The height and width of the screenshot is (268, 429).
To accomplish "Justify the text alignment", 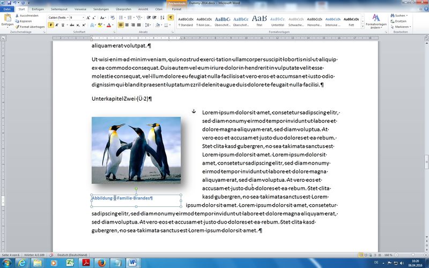I will (x=139, y=25).
